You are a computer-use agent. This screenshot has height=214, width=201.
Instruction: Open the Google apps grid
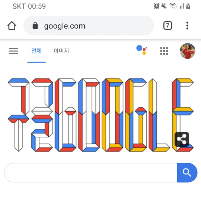click(x=164, y=51)
